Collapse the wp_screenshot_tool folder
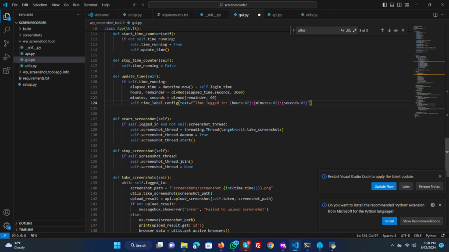This screenshot has height=252, width=449. click(39, 41)
